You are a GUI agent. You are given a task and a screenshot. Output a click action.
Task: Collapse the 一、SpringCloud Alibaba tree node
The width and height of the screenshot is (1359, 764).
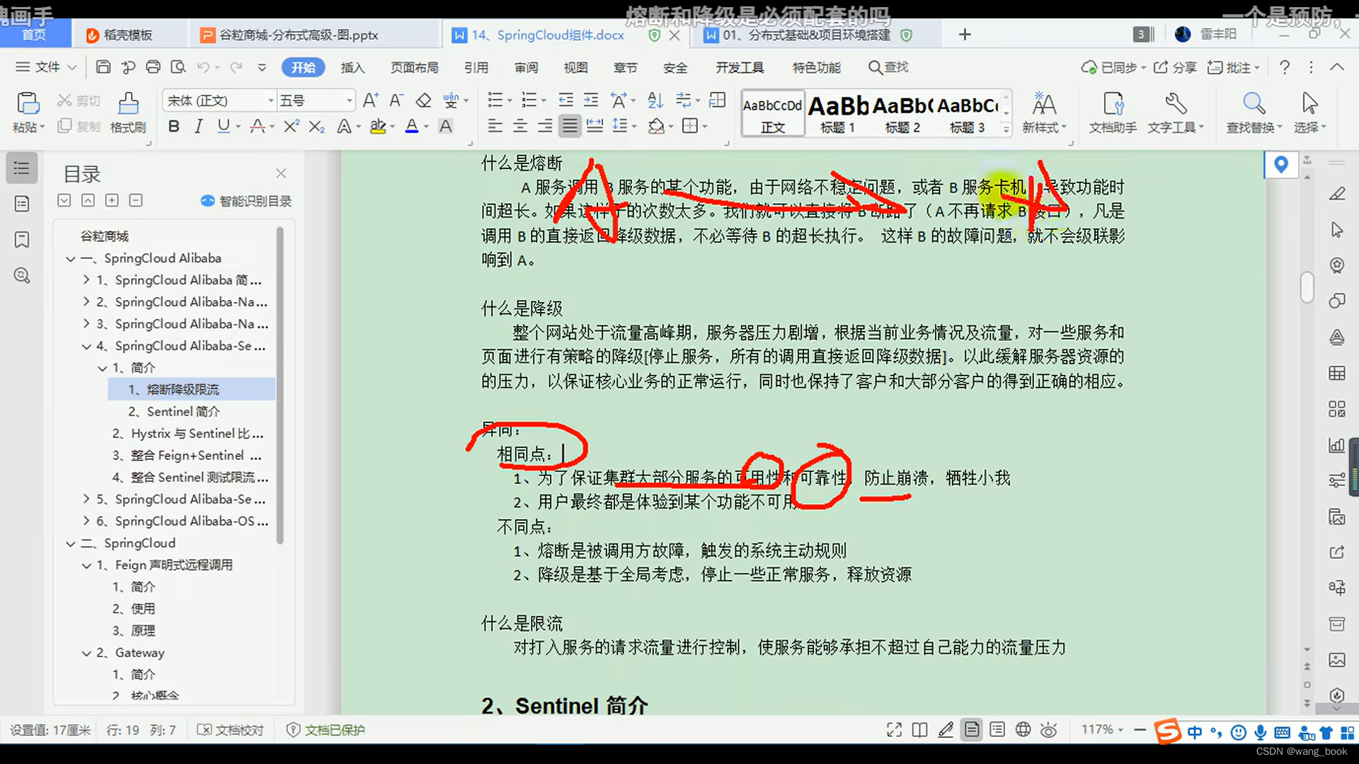point(70,259)
